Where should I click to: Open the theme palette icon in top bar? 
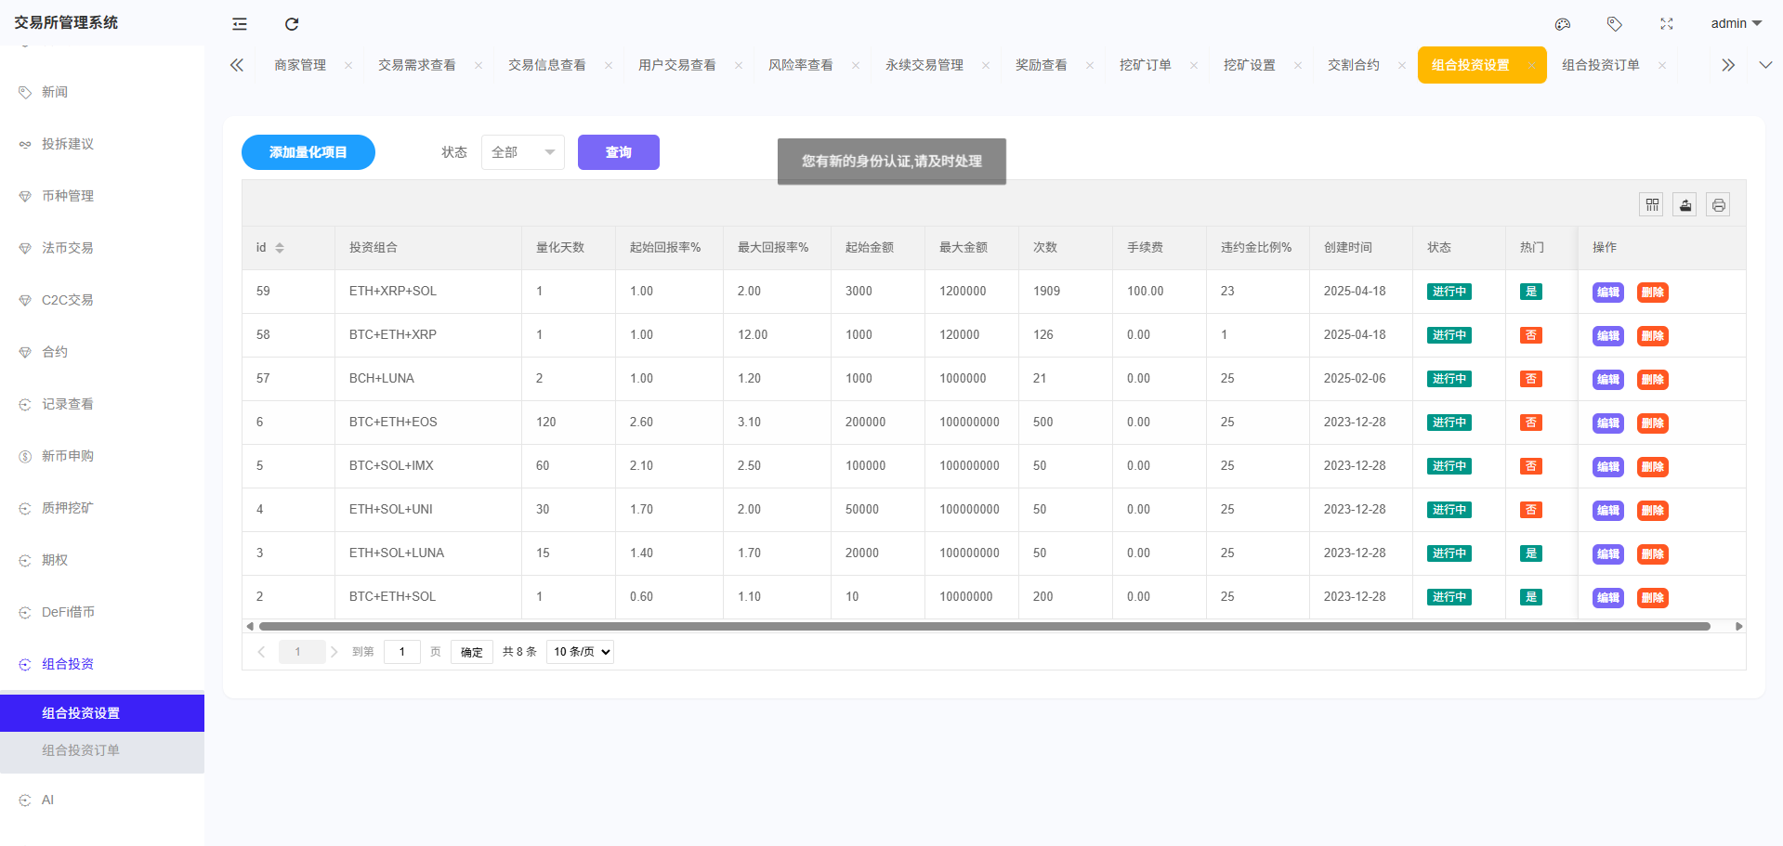pyautogui.click(x=1562, y=24)
